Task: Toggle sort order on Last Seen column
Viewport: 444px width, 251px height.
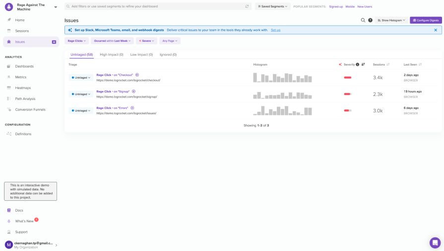Action: tap(420, 65)
